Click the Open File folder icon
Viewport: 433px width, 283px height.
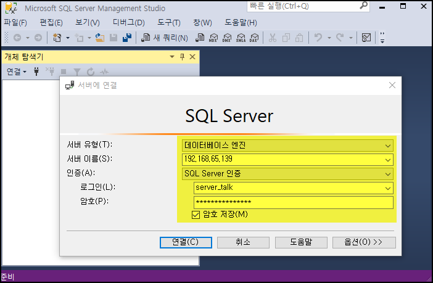pos(100,38)
